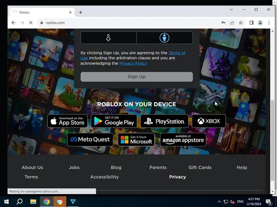
Task: Open the Chrome three-dot menu
Action: tap(269, 23)
